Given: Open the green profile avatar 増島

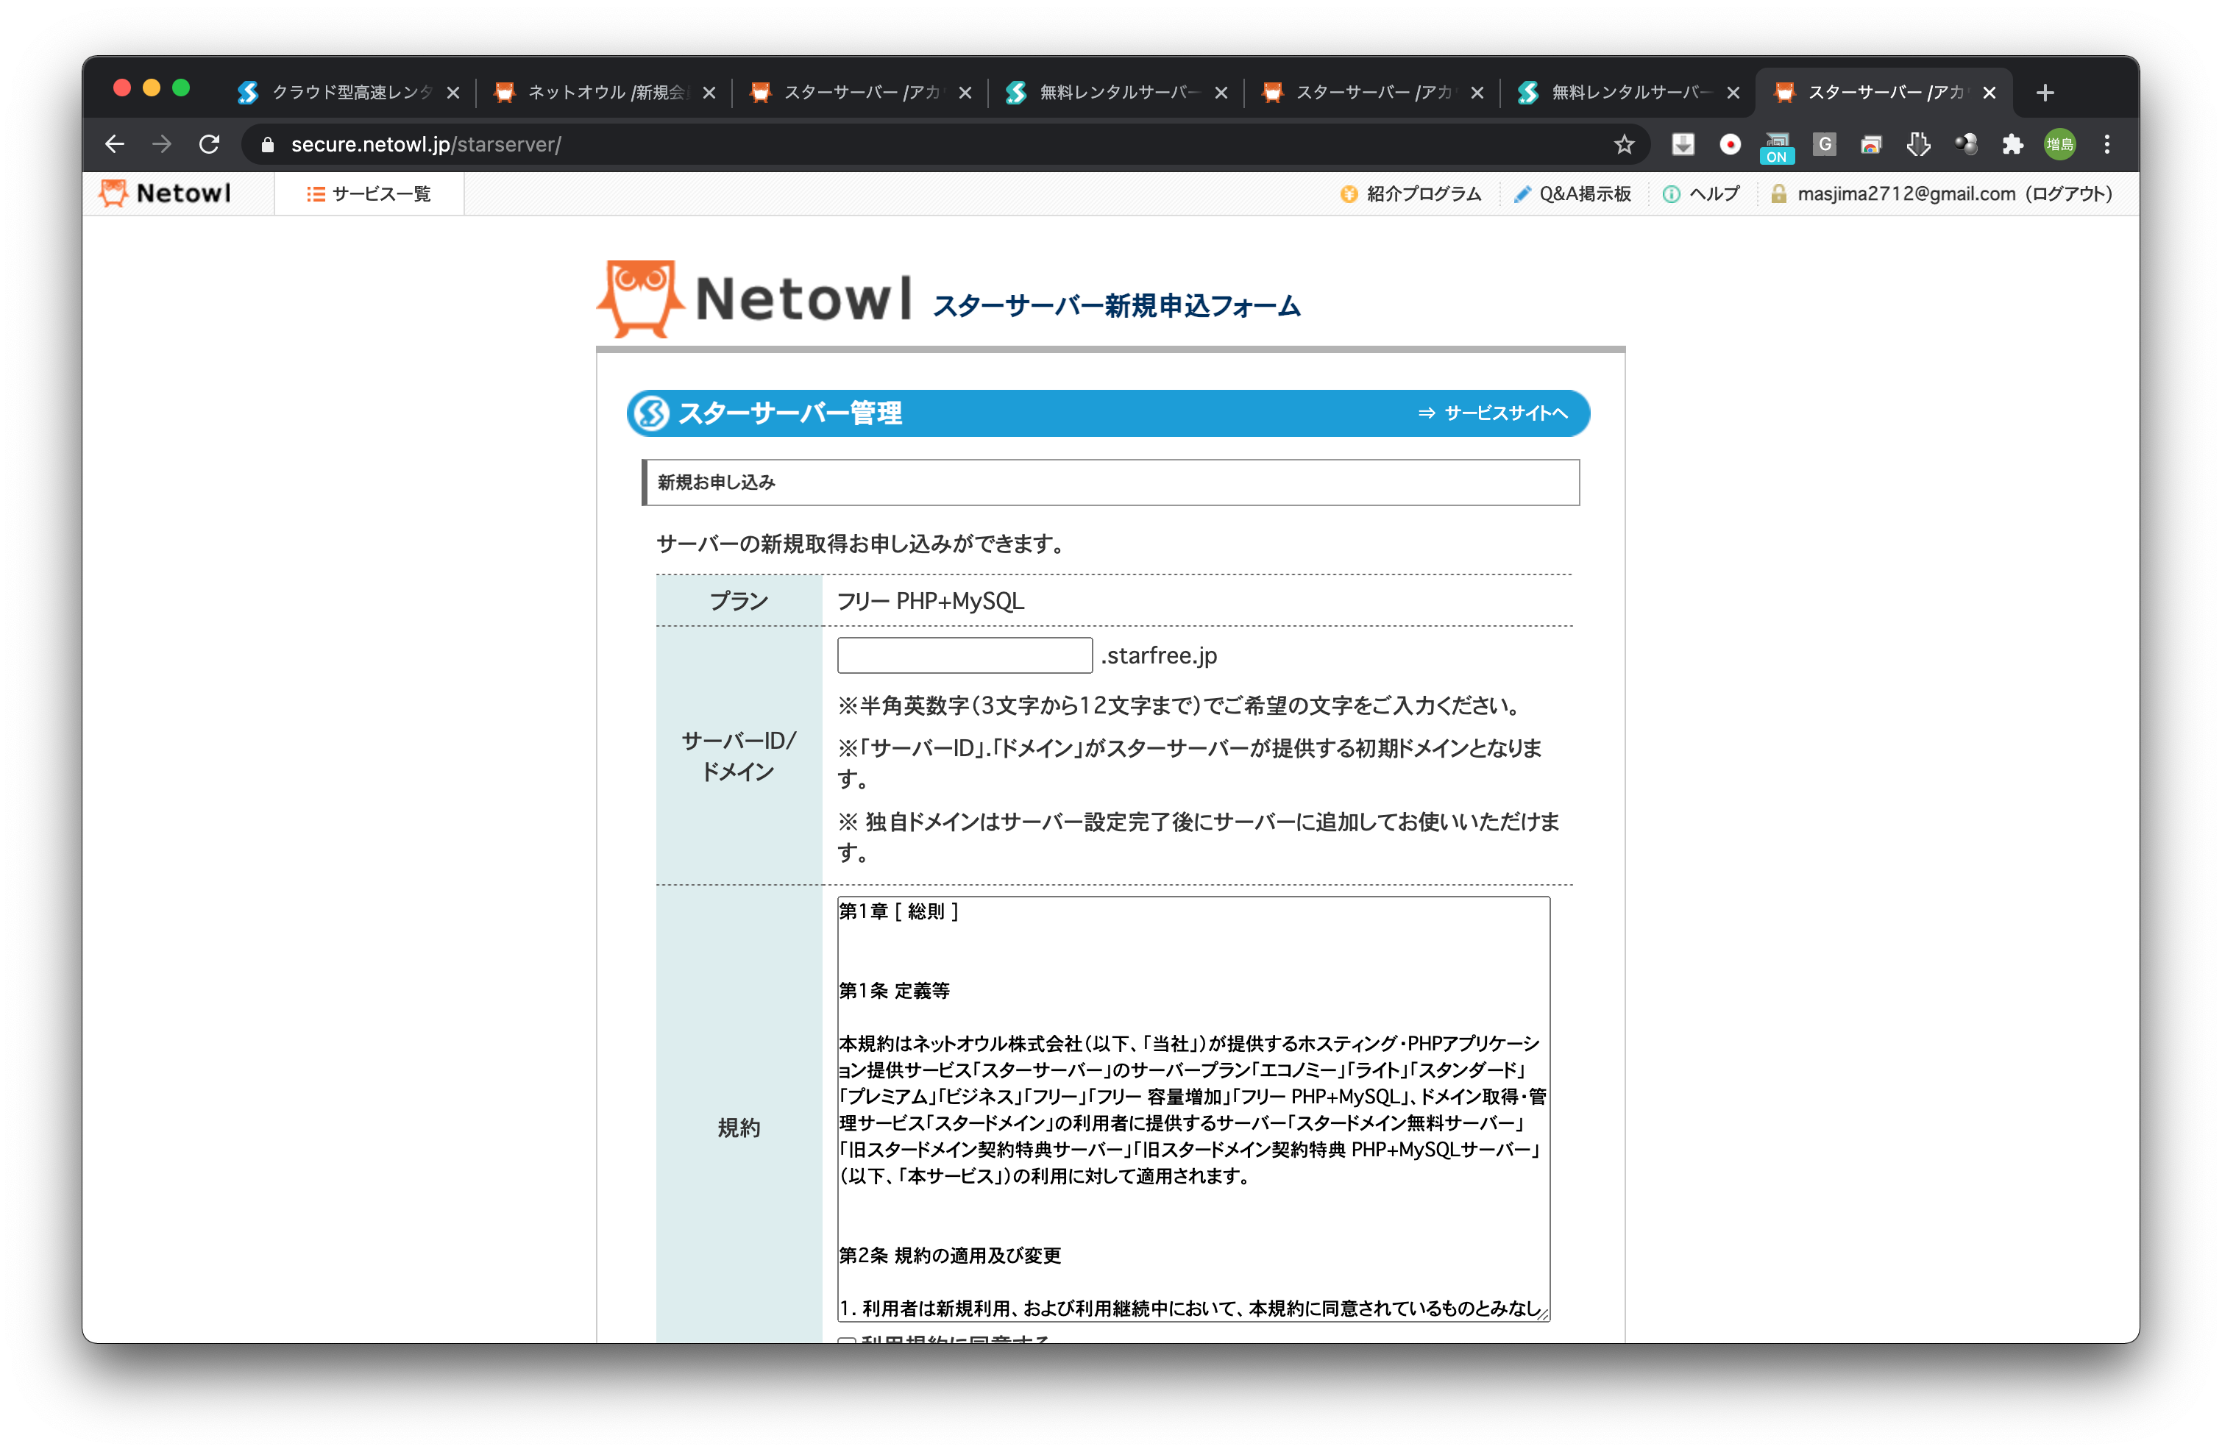Looking at the screenshot, I should tap(2059, 145).
